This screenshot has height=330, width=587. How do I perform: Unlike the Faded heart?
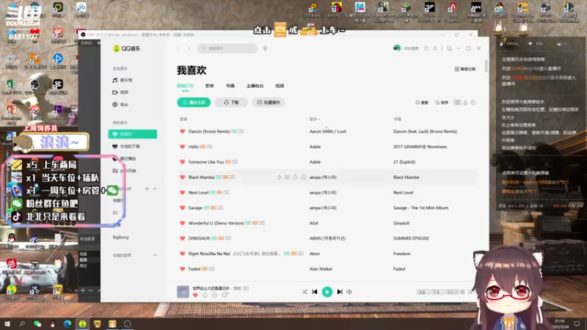click(x=182, y=268)
